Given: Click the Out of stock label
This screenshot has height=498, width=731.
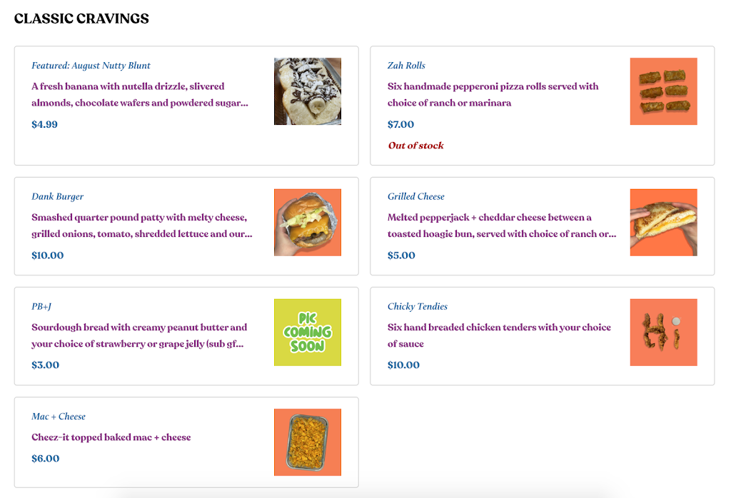Looking at the screenshot, I should coord(415,146).
